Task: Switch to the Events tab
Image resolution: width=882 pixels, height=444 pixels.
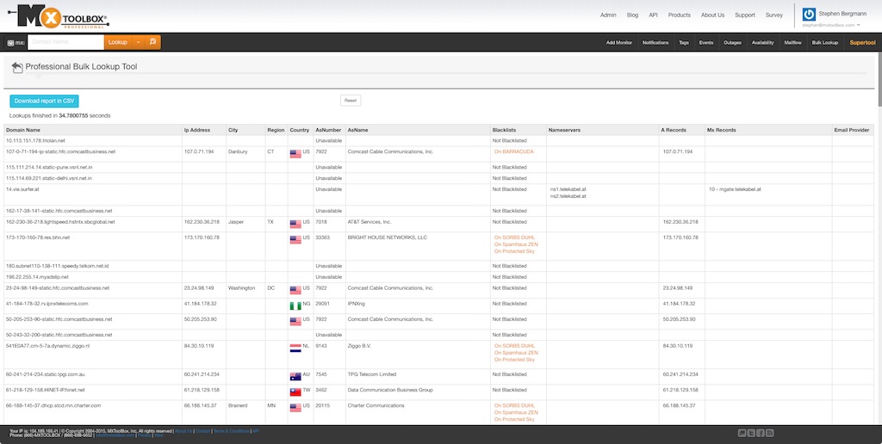Action: (706, 43)
